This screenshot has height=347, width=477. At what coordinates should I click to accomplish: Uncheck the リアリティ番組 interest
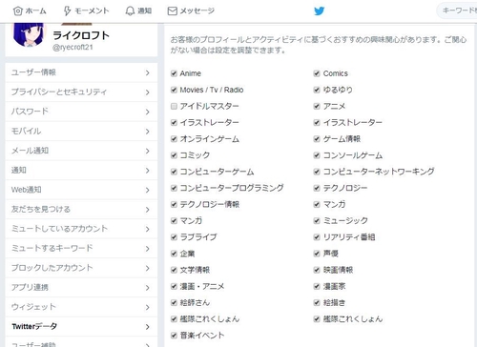[317, 237]
